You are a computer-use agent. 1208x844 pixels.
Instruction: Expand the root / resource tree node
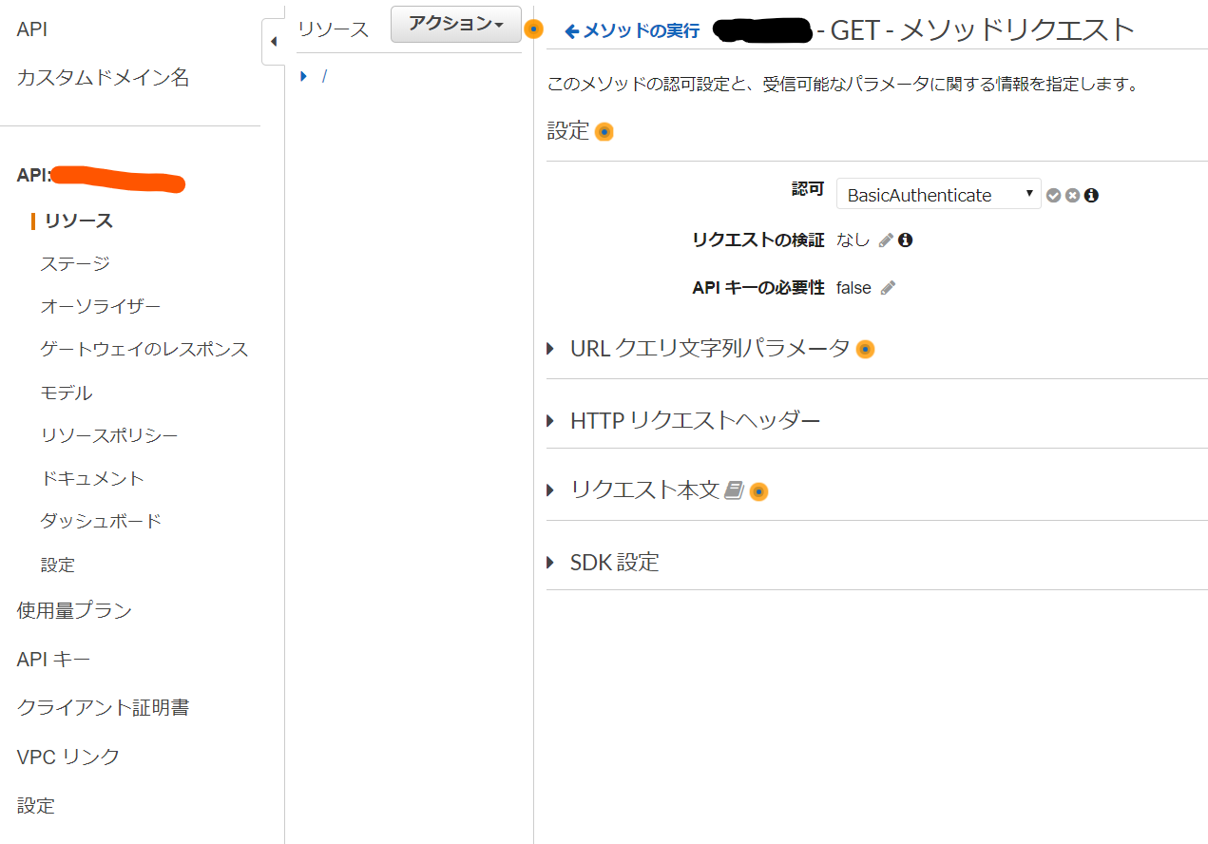[303, 76]
